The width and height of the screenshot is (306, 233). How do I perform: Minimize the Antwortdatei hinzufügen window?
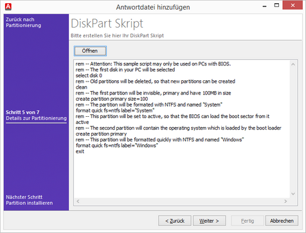click(265, 6)
